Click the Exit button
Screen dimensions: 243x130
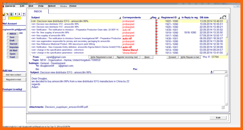pos(218,118)
